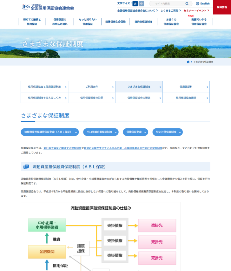Open the お近くの信用保証協会 menu
The image size is (231, 271).
click(x=171, y=22)
